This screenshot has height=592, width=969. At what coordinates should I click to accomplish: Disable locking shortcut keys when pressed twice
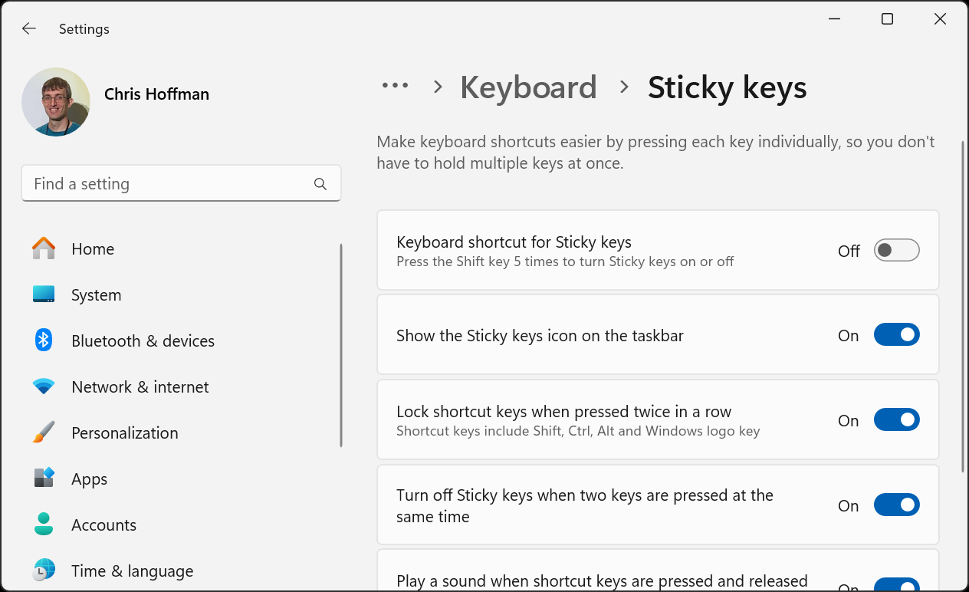[x=896, y=419]
